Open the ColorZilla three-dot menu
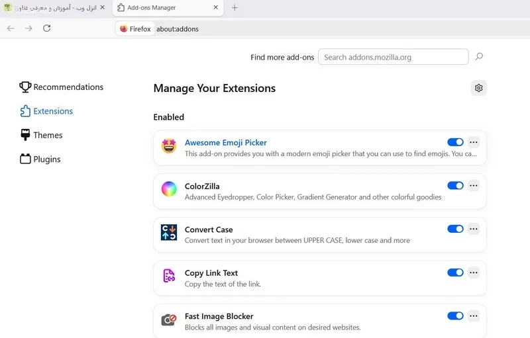This screenshot has height=338, width=530. tap(474, 185)
